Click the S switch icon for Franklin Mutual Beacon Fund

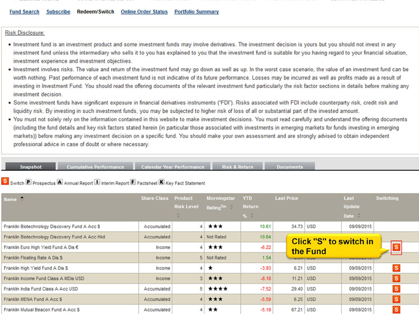tap(396, 310)
